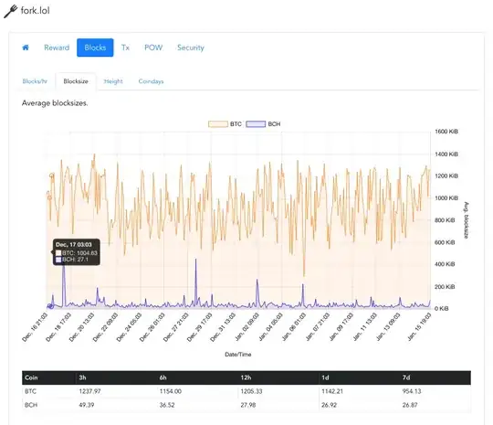The image size is (493, 425).
Task: Click the BTC 12h value 1205.33
Action: (x=252, y=391)
